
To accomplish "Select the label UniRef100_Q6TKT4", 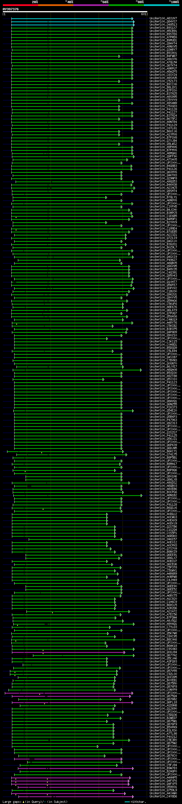I will coord(163,65).
